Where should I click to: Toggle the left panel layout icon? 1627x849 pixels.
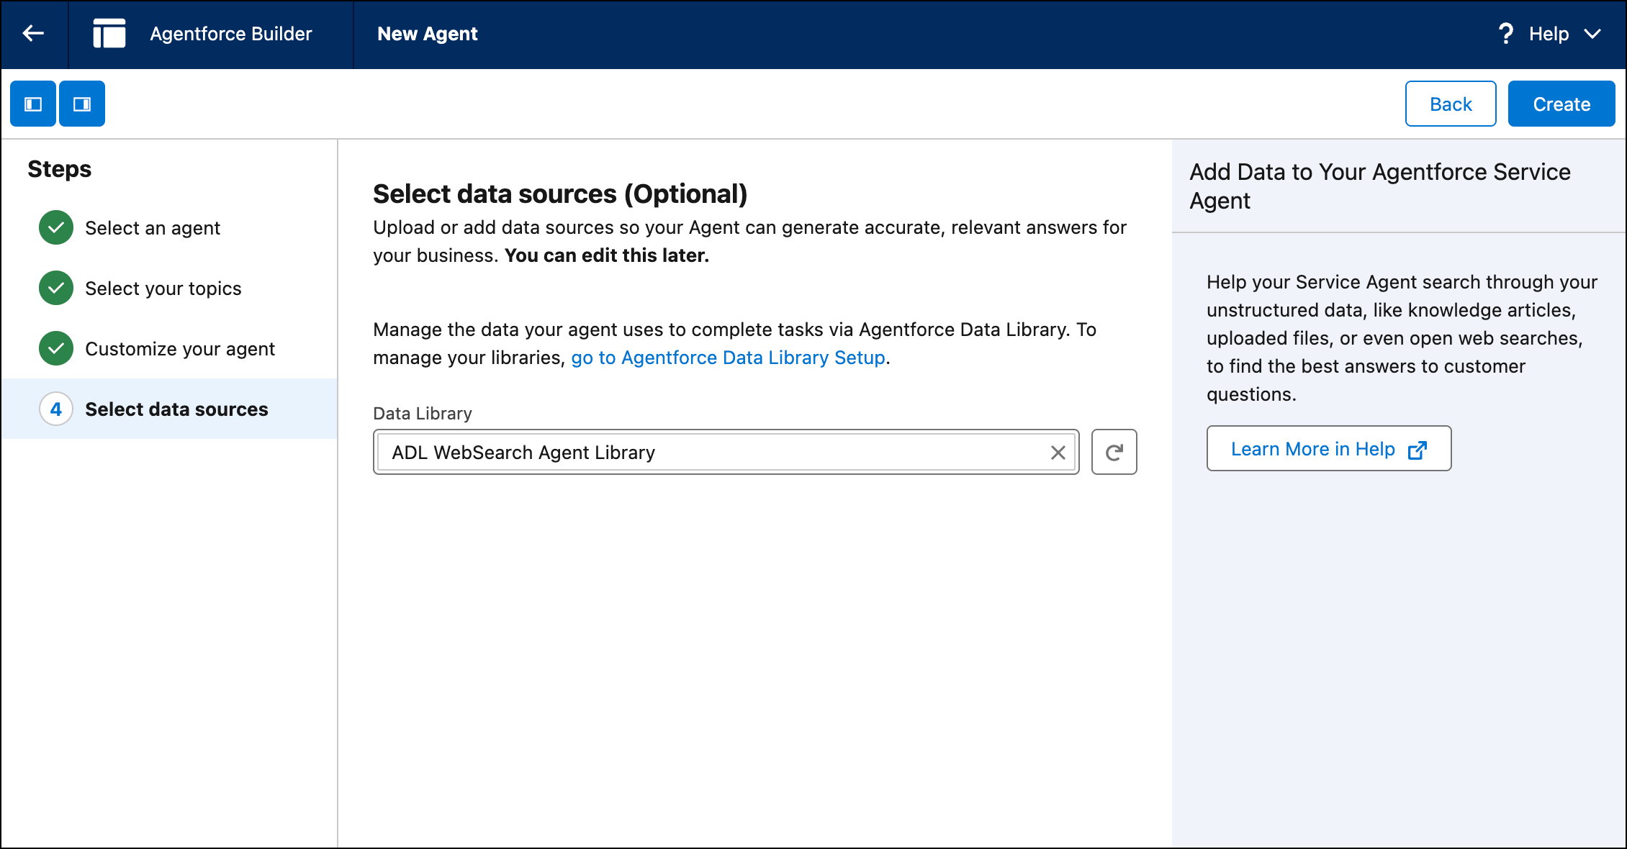tap(33, 104)
